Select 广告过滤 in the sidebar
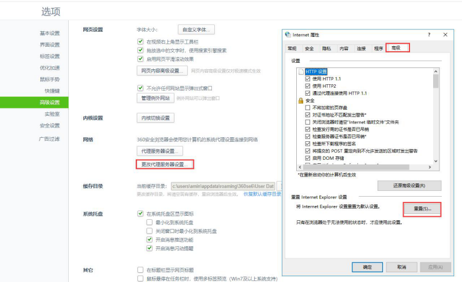This screenshot has height=282, width=462. [49, 138]
